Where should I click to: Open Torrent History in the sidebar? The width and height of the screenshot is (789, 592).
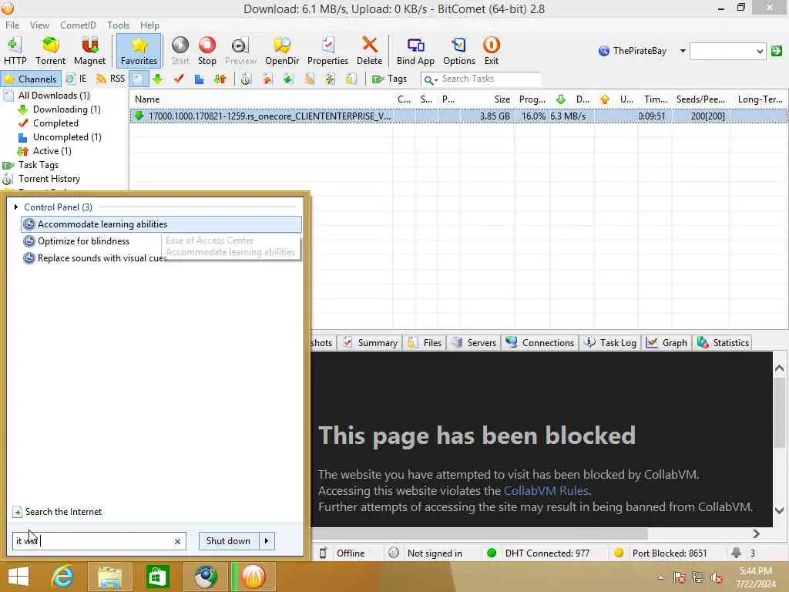click(49, 179)
